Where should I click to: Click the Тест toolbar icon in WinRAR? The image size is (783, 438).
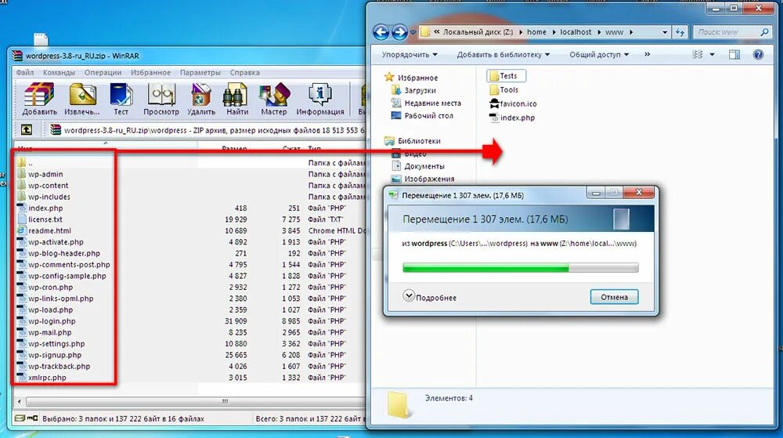(x=121, y=100)
